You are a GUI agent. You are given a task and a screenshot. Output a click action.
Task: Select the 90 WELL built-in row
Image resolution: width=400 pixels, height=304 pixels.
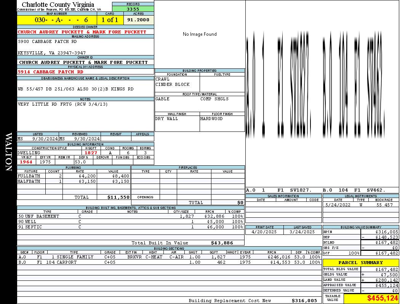(x=131, y=222)
